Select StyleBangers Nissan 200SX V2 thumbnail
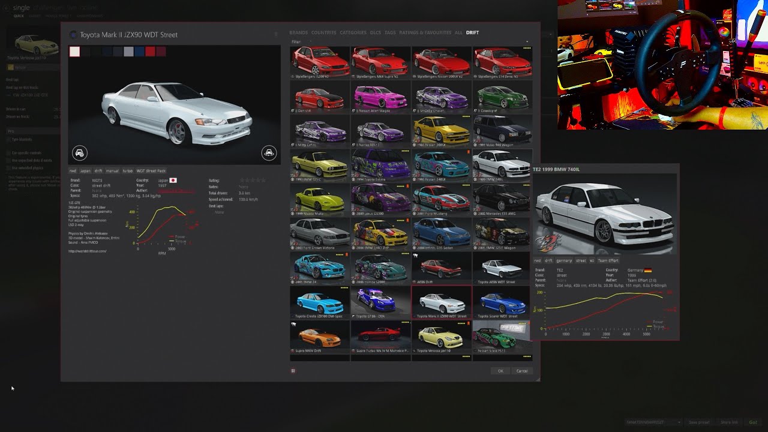Image resolution: width=768 pixels, height=432 pixels. tap(441, 62)
